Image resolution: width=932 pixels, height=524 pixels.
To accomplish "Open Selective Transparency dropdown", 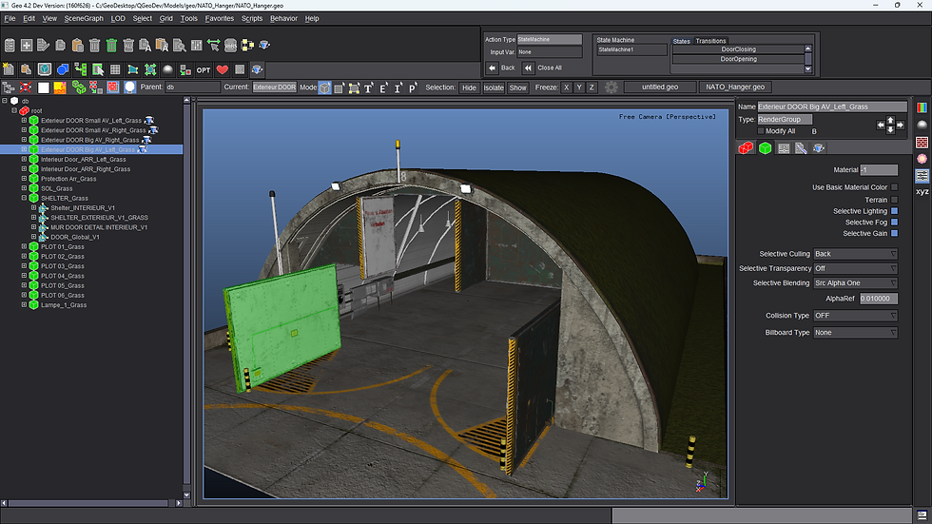I will pyautogui.click(x=855, y=268).
